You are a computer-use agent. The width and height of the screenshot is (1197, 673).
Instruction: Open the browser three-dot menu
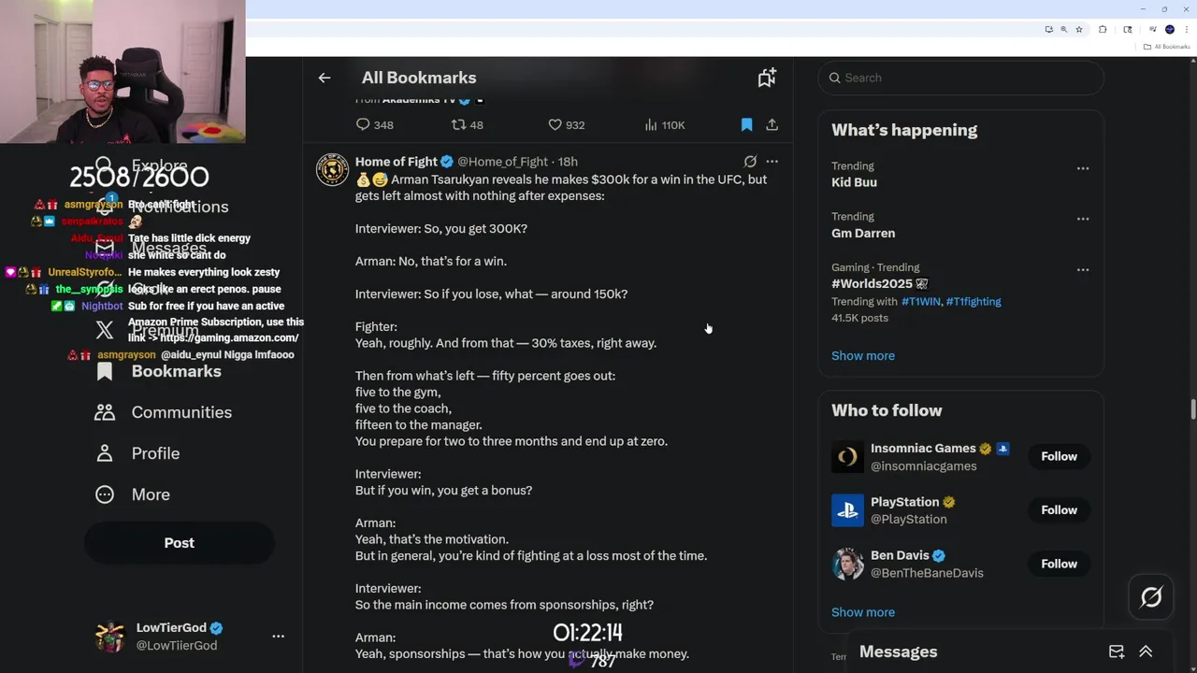coord(1187,30)
